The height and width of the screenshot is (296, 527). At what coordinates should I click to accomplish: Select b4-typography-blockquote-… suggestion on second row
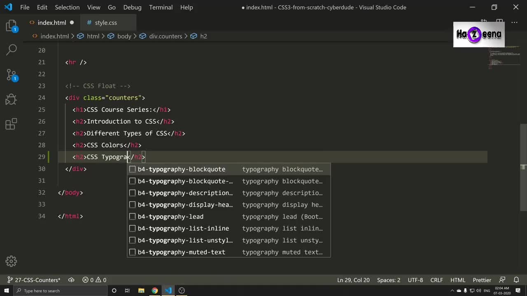pos(229,181)
